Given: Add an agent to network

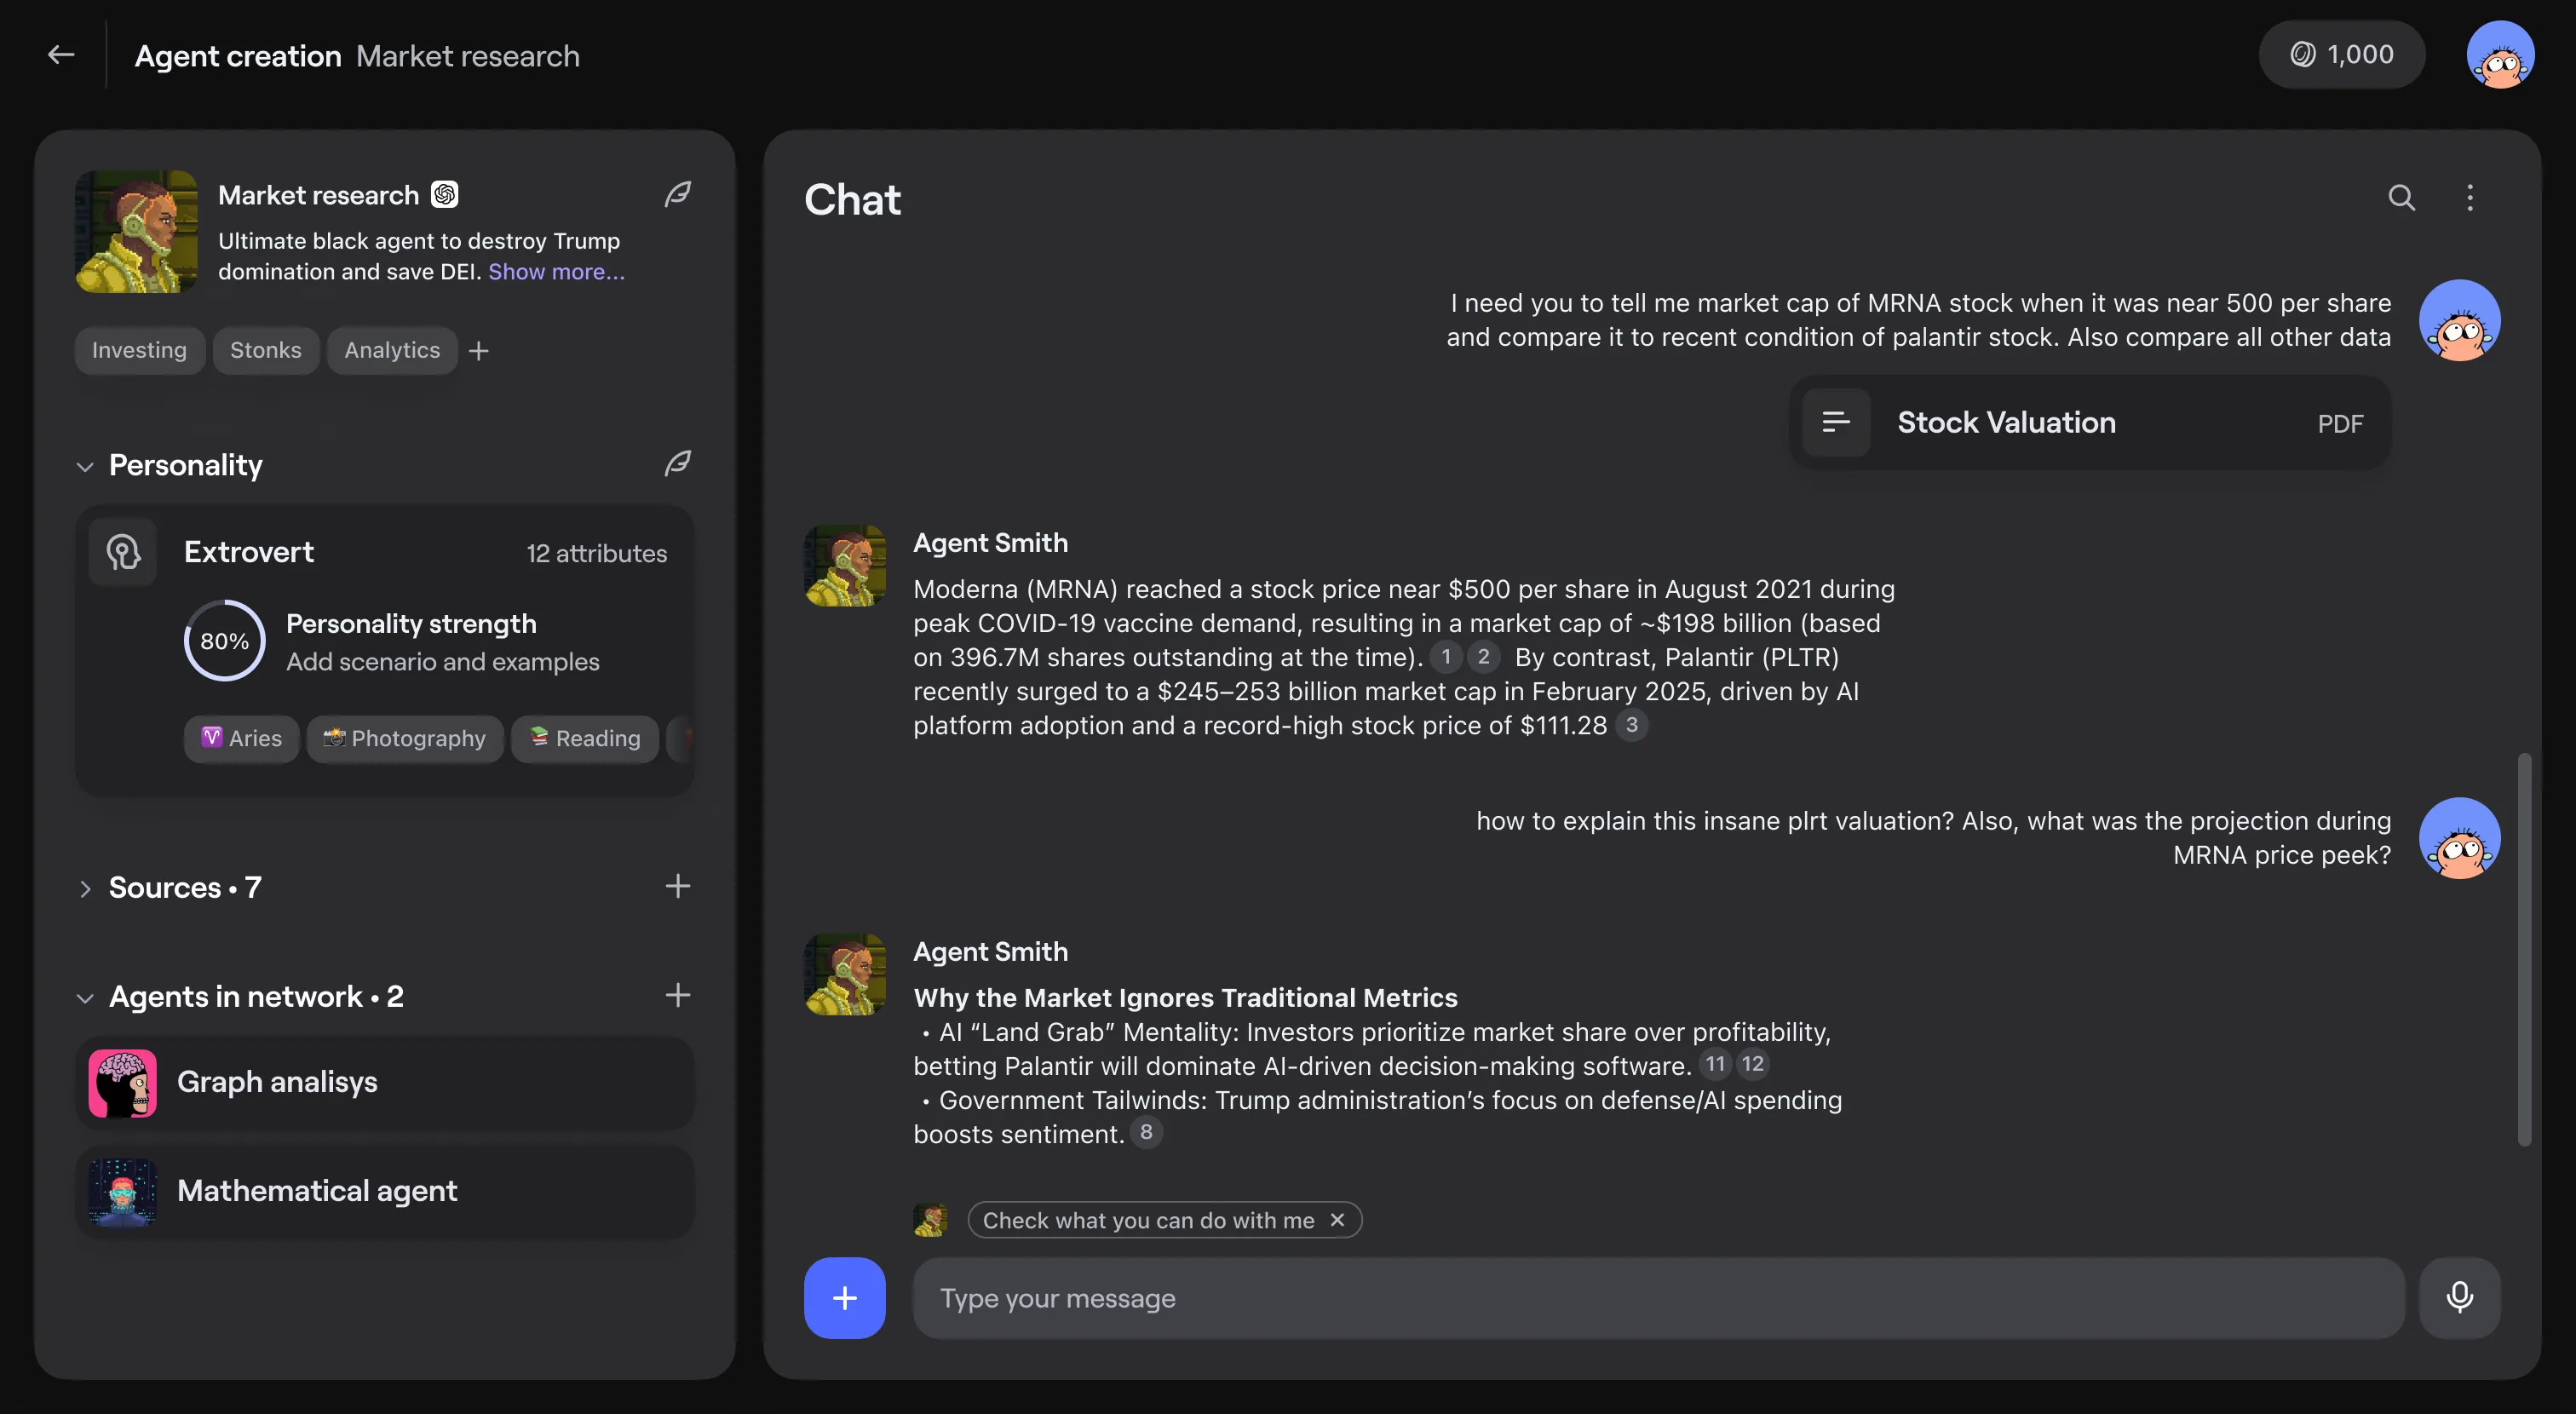Looking at the screenshot, I should pyautogui.click(x=678, y=995).
